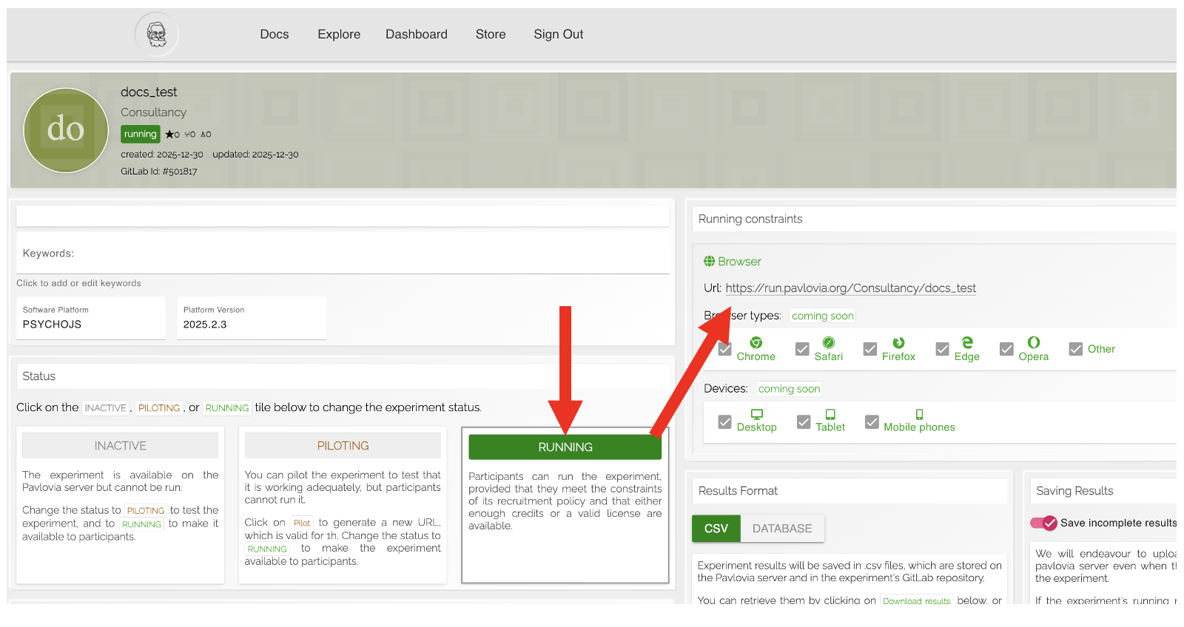This screenshot has width=1184, height=627.
Task: Uncheck the Safari browser checkbox
Action: 802,349
